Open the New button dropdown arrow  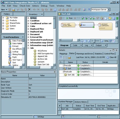click(x=7, y=10)
